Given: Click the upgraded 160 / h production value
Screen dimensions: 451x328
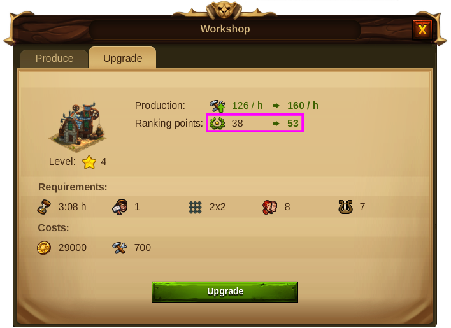Looking at the screenshot, I should click(x=303, y=106).
